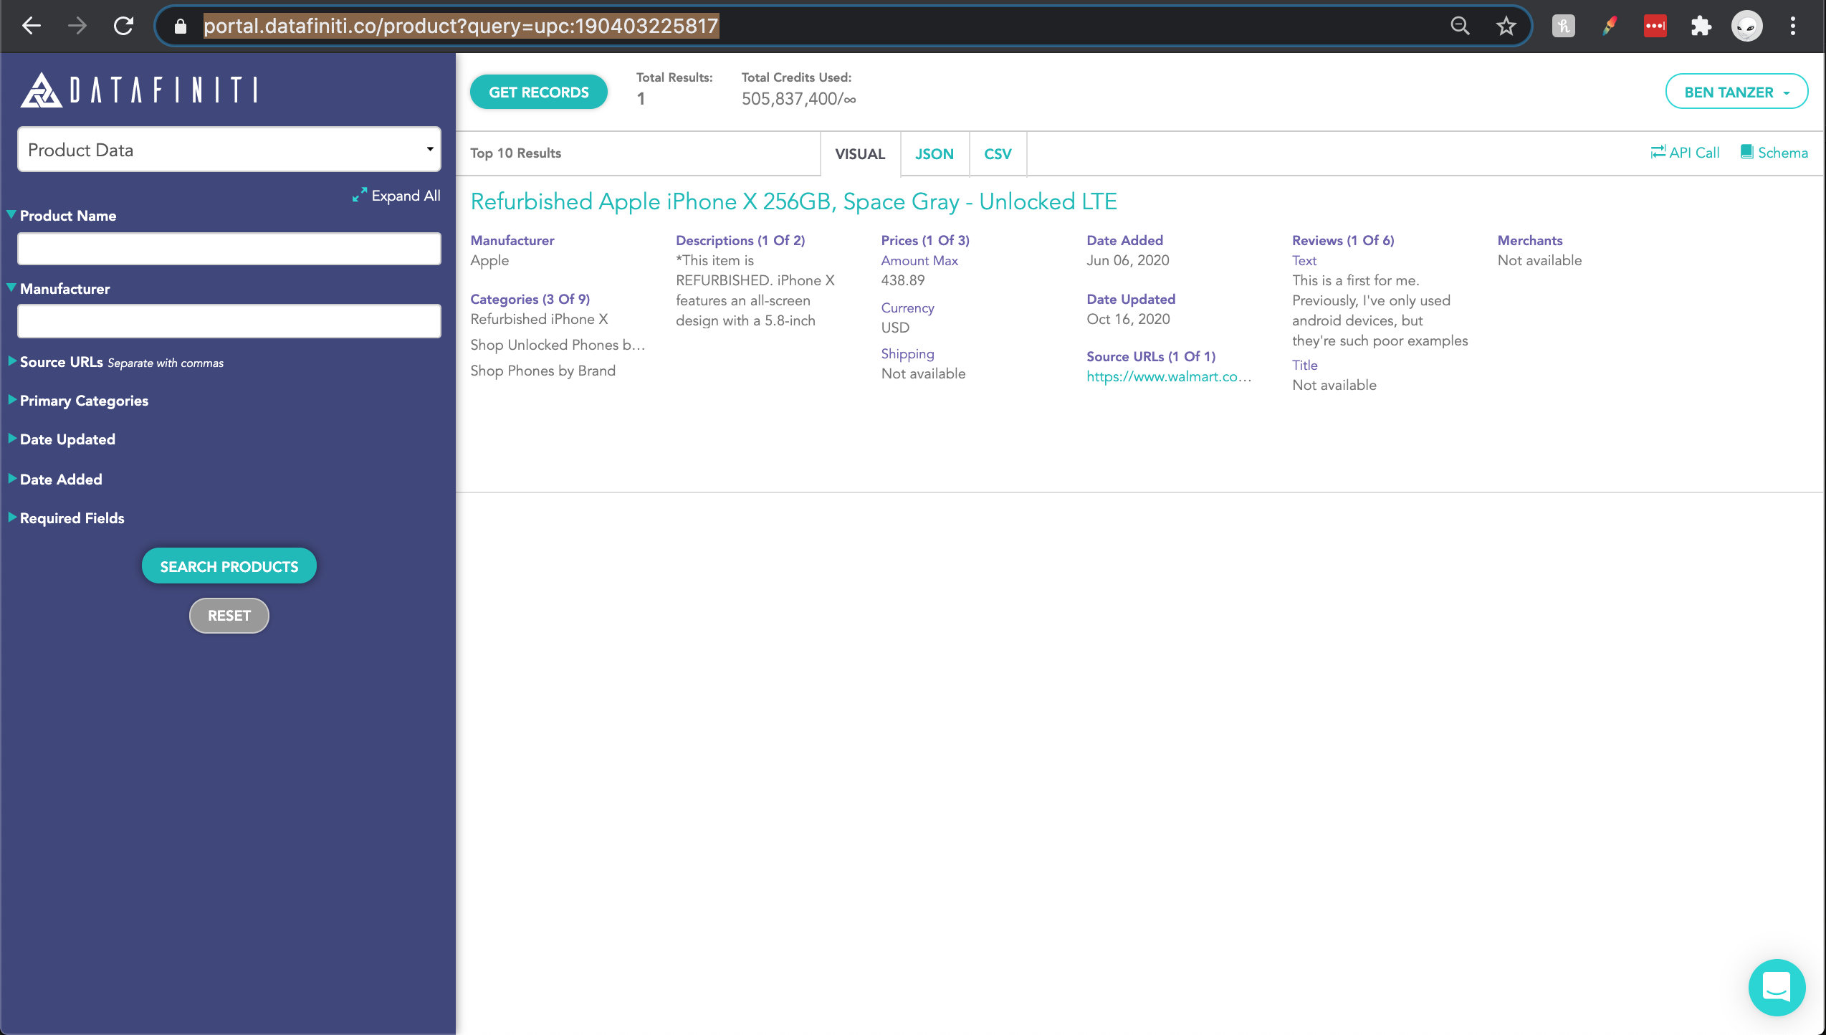Open the gray extension icon in the toolbar
This screenshot has height=1035, width=1826.
pos(1563,27)
